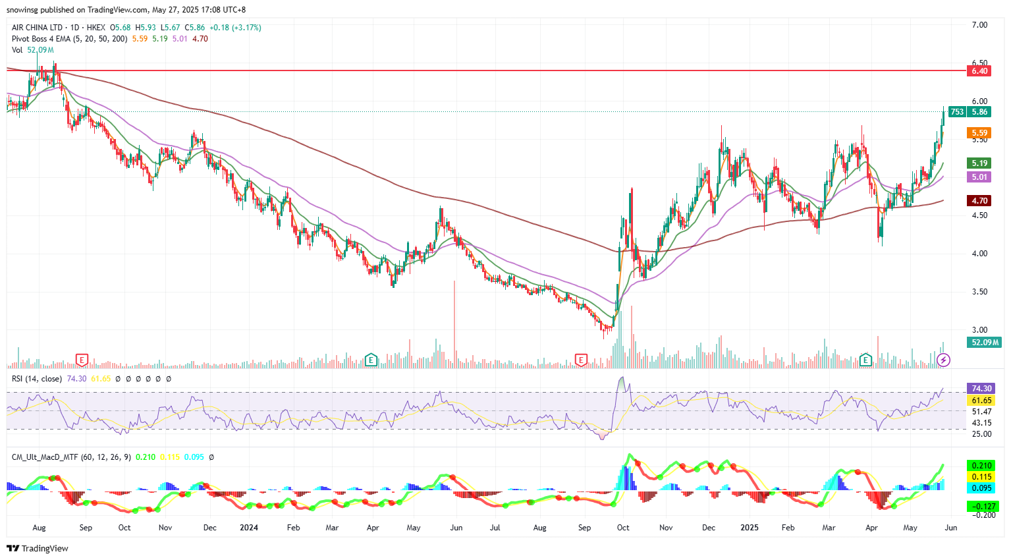Screen dimensions: 1011x560
Task: Click the C5.86 close value in the legend
Action: click(x=195, y=28)
